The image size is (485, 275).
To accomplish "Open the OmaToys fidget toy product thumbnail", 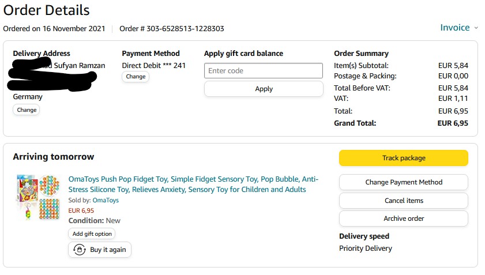I will pos(38,197).
